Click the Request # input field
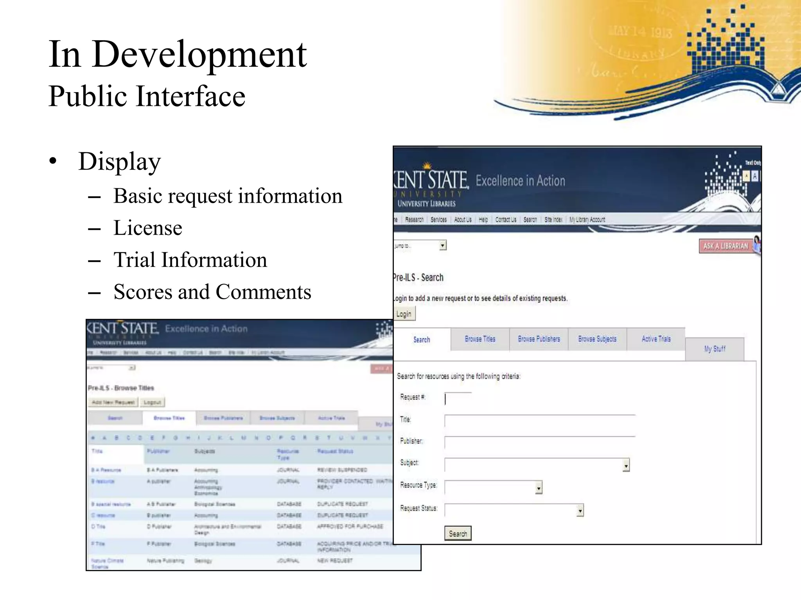The image size is (801, 600). click(x=458, y=399)
